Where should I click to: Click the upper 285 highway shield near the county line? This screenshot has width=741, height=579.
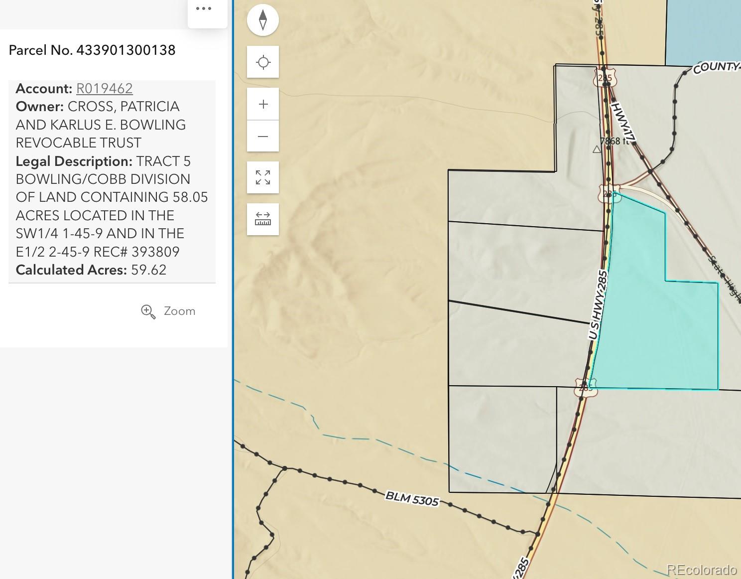coord(605,78)
